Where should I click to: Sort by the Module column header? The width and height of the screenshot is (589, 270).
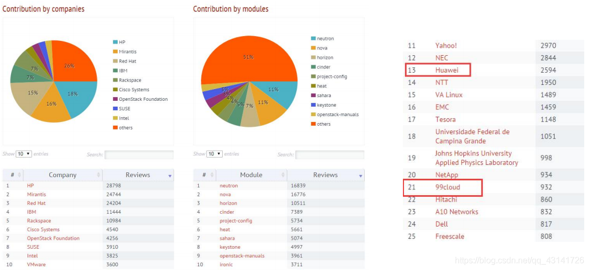pyautogui.click(x=251, y=175)
